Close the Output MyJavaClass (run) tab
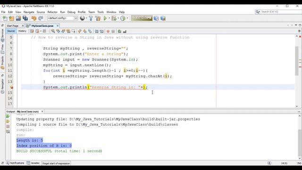The image size is (302, 170). [x=42, y=111]
